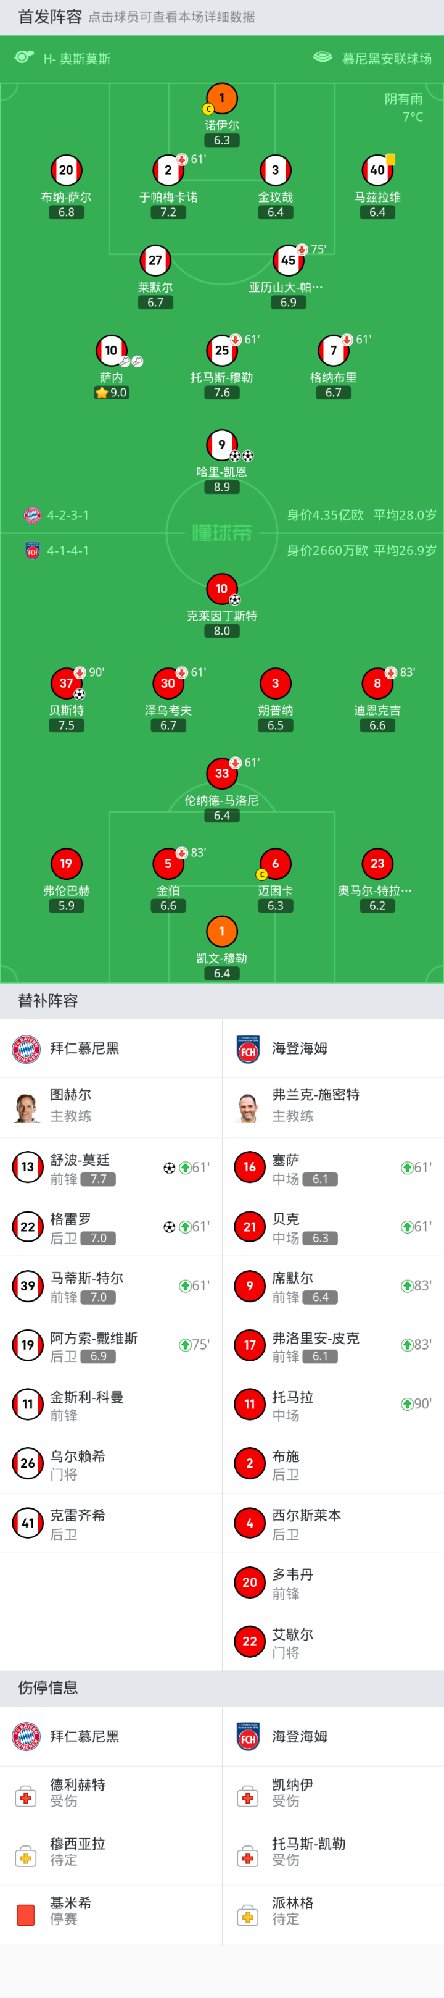Select Kevin Müller's goalkeeper number 1

[x=221, y=930]
